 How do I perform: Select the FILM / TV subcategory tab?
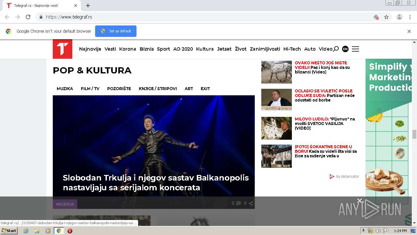(90, 88)
